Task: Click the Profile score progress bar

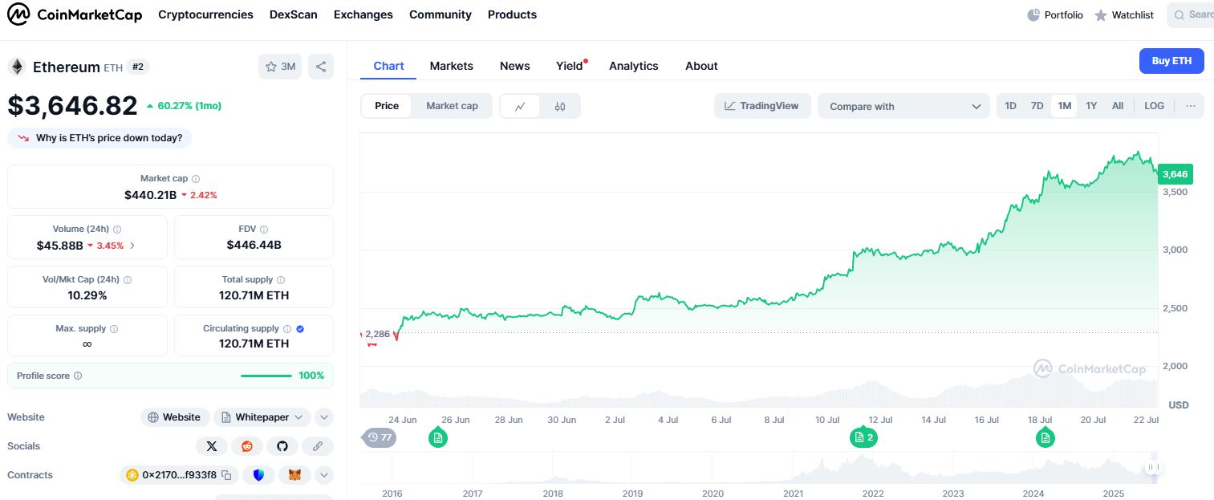Action: click(266, 376)
